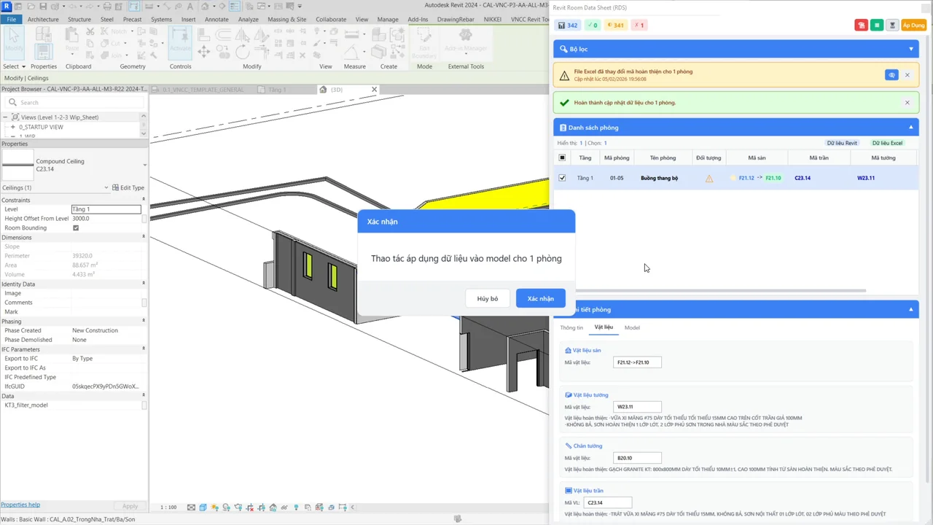This screenshot has width=933, height=525.
Task: Collapse the Danh sách phòng panel
Action: tap(910, 128)
